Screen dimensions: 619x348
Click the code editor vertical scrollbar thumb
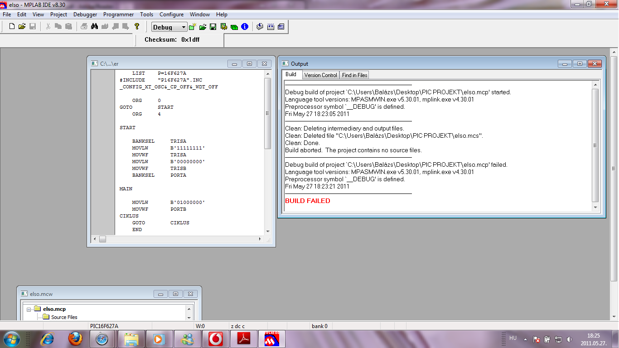268,114
